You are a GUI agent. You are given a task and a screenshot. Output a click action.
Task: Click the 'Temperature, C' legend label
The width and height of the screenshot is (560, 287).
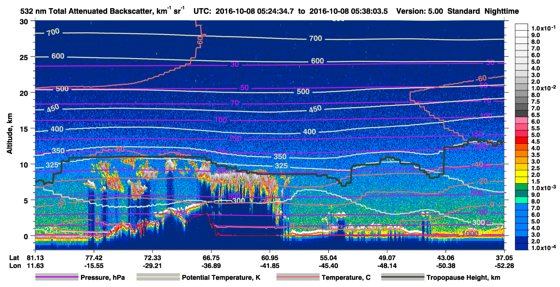(x=346, y=278)
